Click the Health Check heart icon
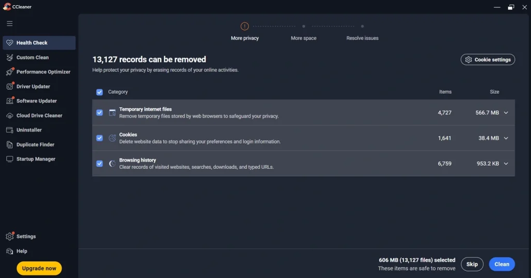Screen dimensions: 531x278 [9, 42]
